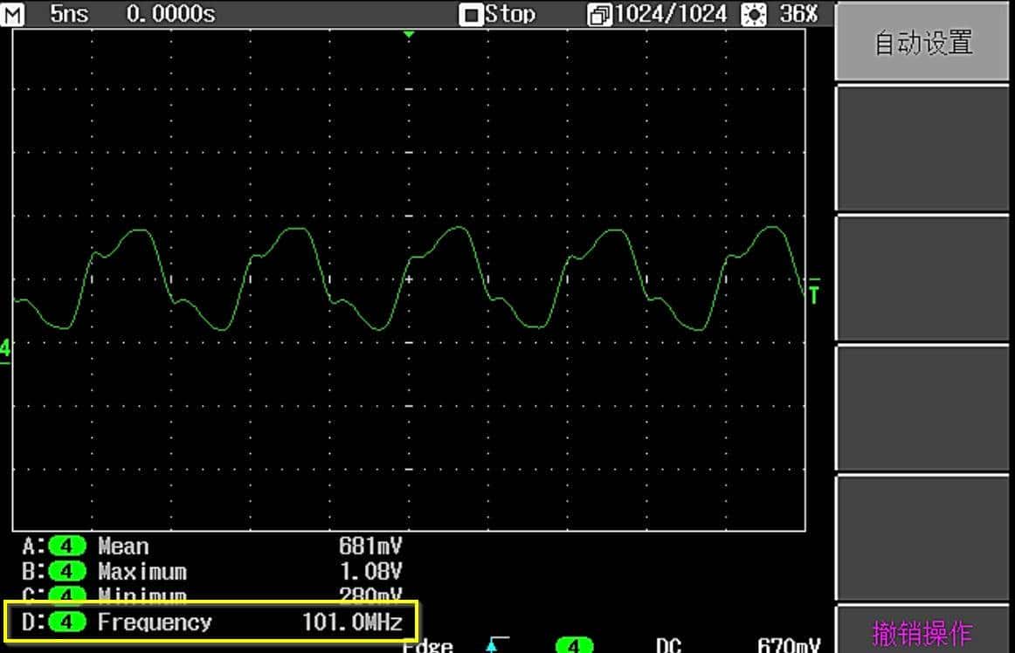Open the 5ns timebase setting

(69, 14)
